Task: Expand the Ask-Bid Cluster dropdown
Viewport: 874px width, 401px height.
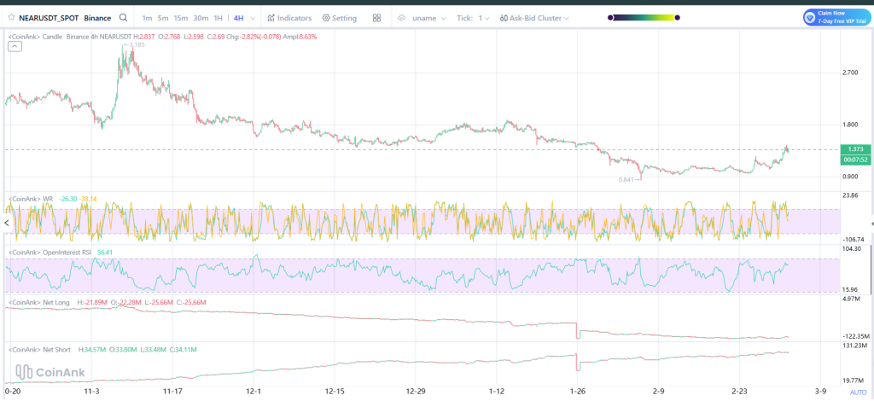Action: [x=565, y=17]
